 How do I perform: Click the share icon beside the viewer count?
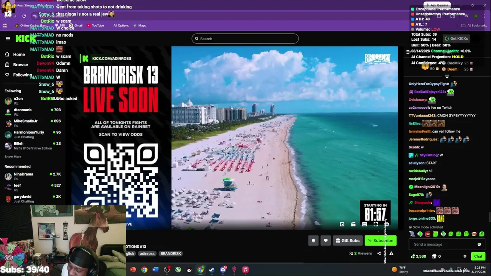379,253
